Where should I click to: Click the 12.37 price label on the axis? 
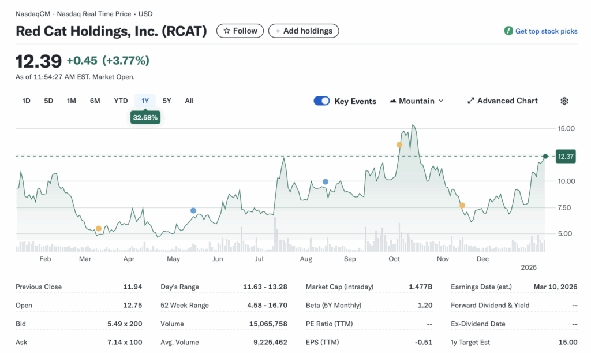pyautogui.click(x=565, y=156)
